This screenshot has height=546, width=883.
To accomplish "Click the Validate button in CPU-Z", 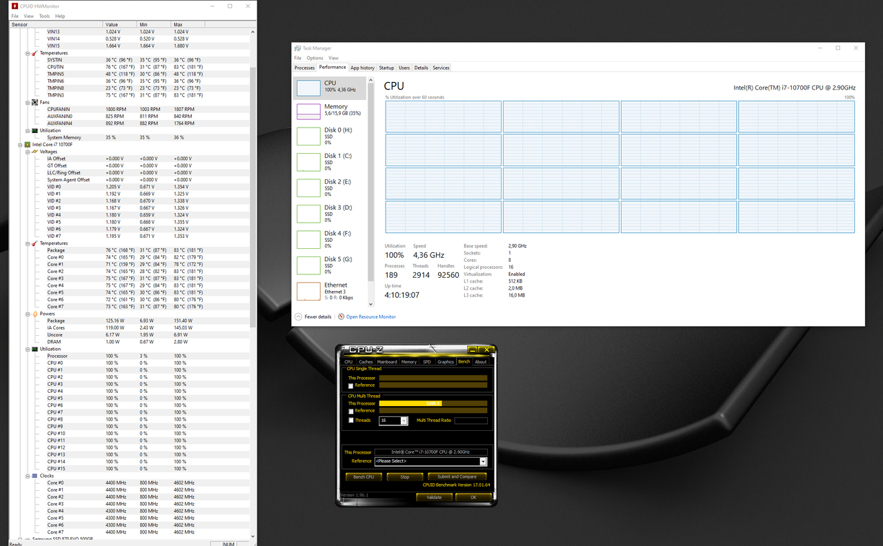I will pyautogui.click(x=434, y=497).
